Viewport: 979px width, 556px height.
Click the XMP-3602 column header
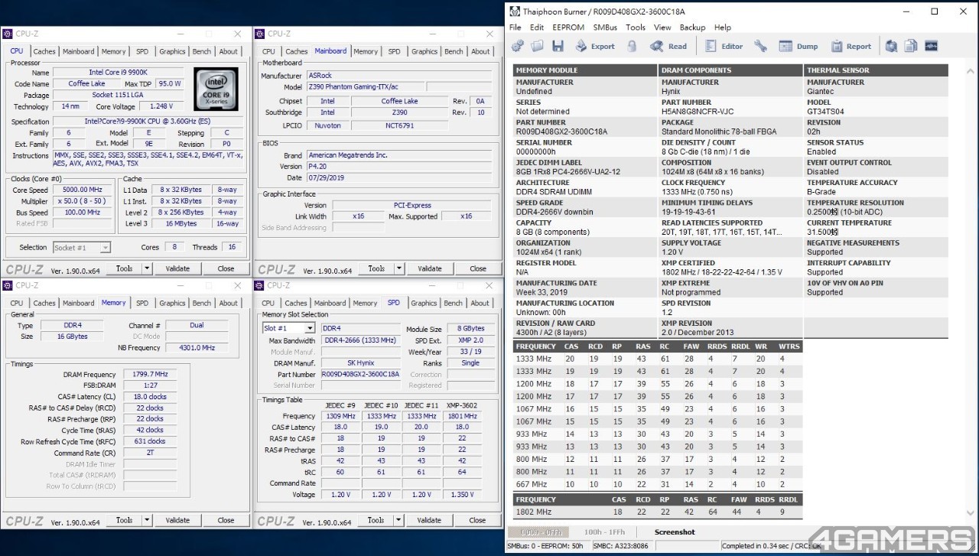tap(461, 405)
